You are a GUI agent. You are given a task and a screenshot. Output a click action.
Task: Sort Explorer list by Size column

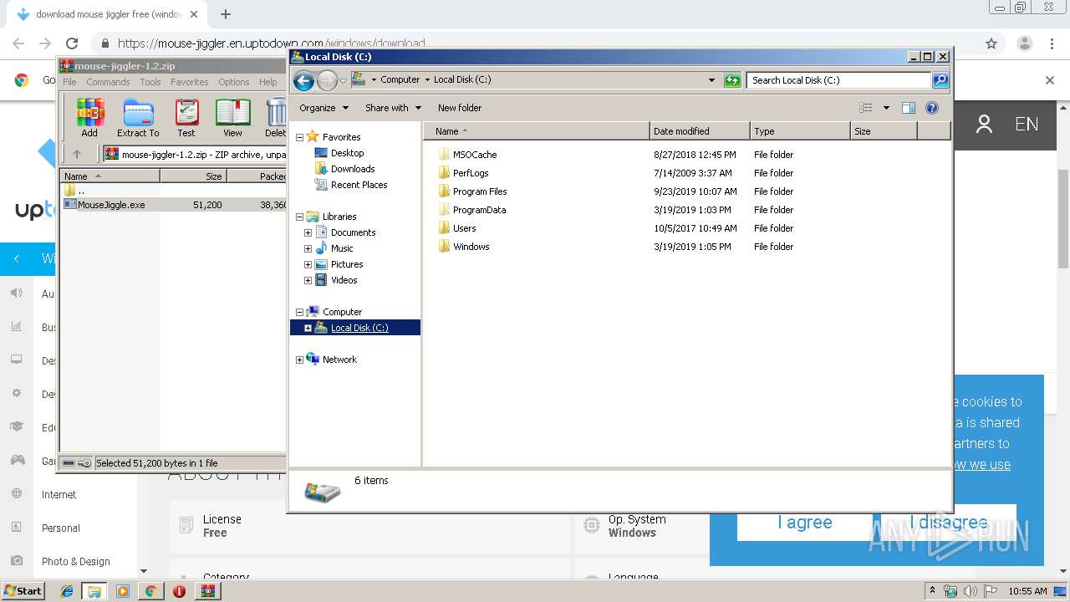point(884,131)
